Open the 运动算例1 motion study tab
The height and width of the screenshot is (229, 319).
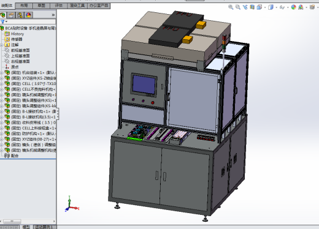(x=44, y=227)
